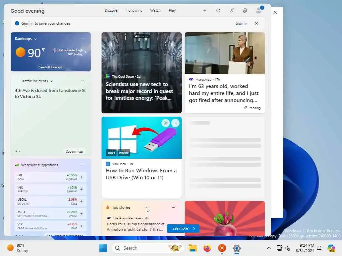This screenshot has height=256, width=342.
Task: Refresh the widgets feed
Action: (218, 10)
